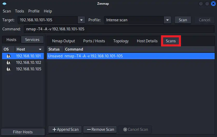
Task: Select the Scans tab
Action: pos(171,41)
